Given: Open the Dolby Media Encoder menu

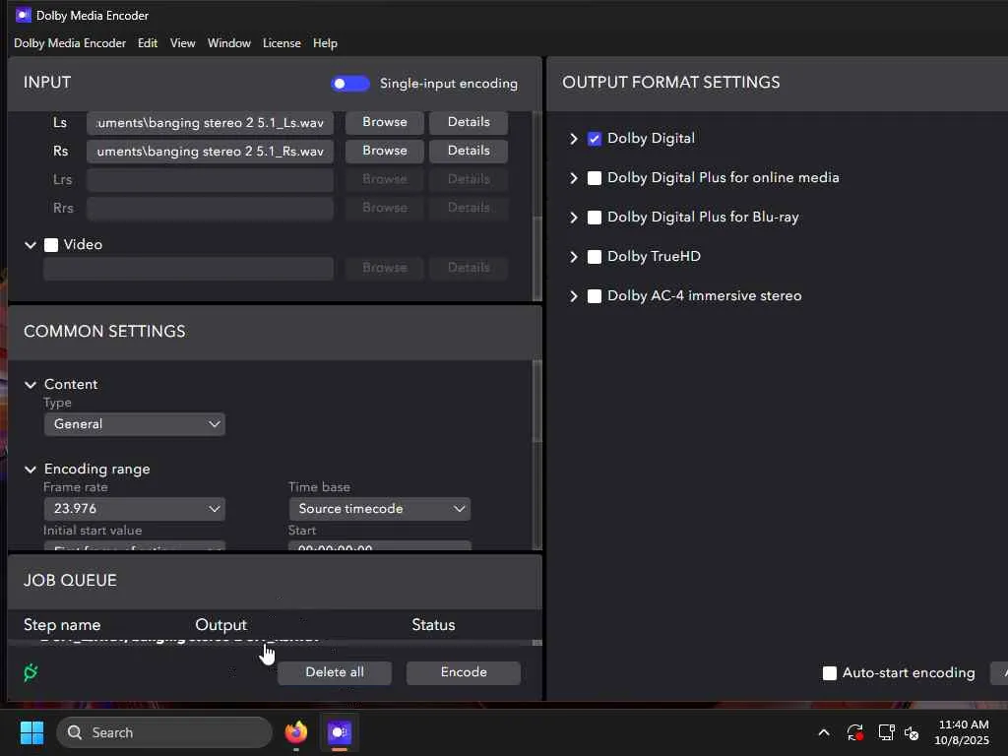Looking at the screenshot, I should 70,43.
